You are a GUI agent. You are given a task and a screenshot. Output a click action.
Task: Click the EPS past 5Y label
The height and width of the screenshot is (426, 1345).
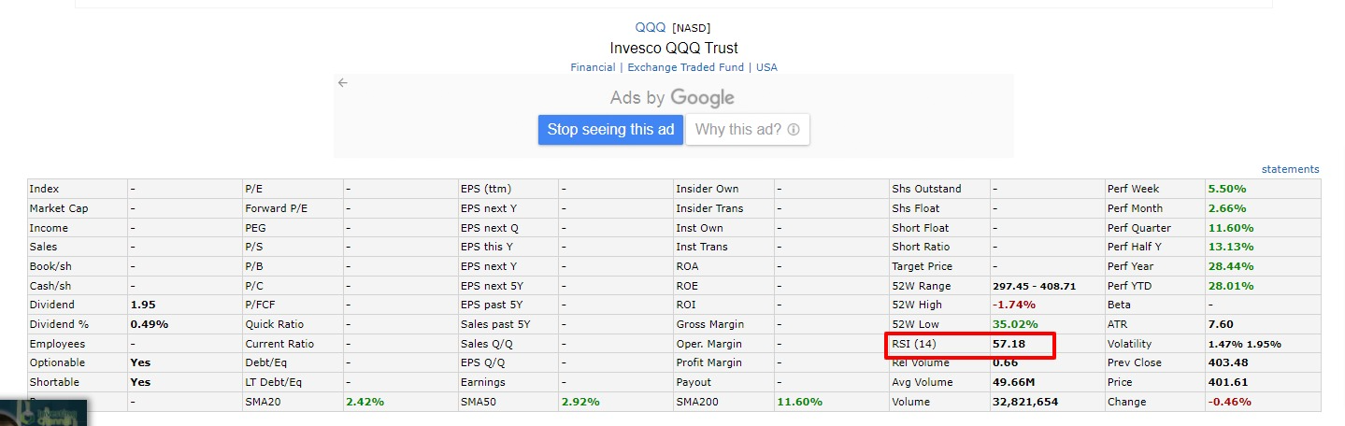pyautogui.click(x=492, y=305)
